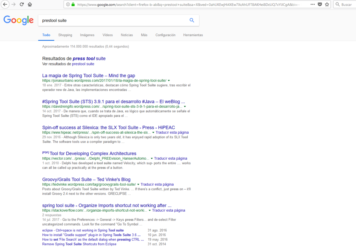Open the page actions ellipsis menu
This screenshot has height=247, width=356.
[312, 5]
